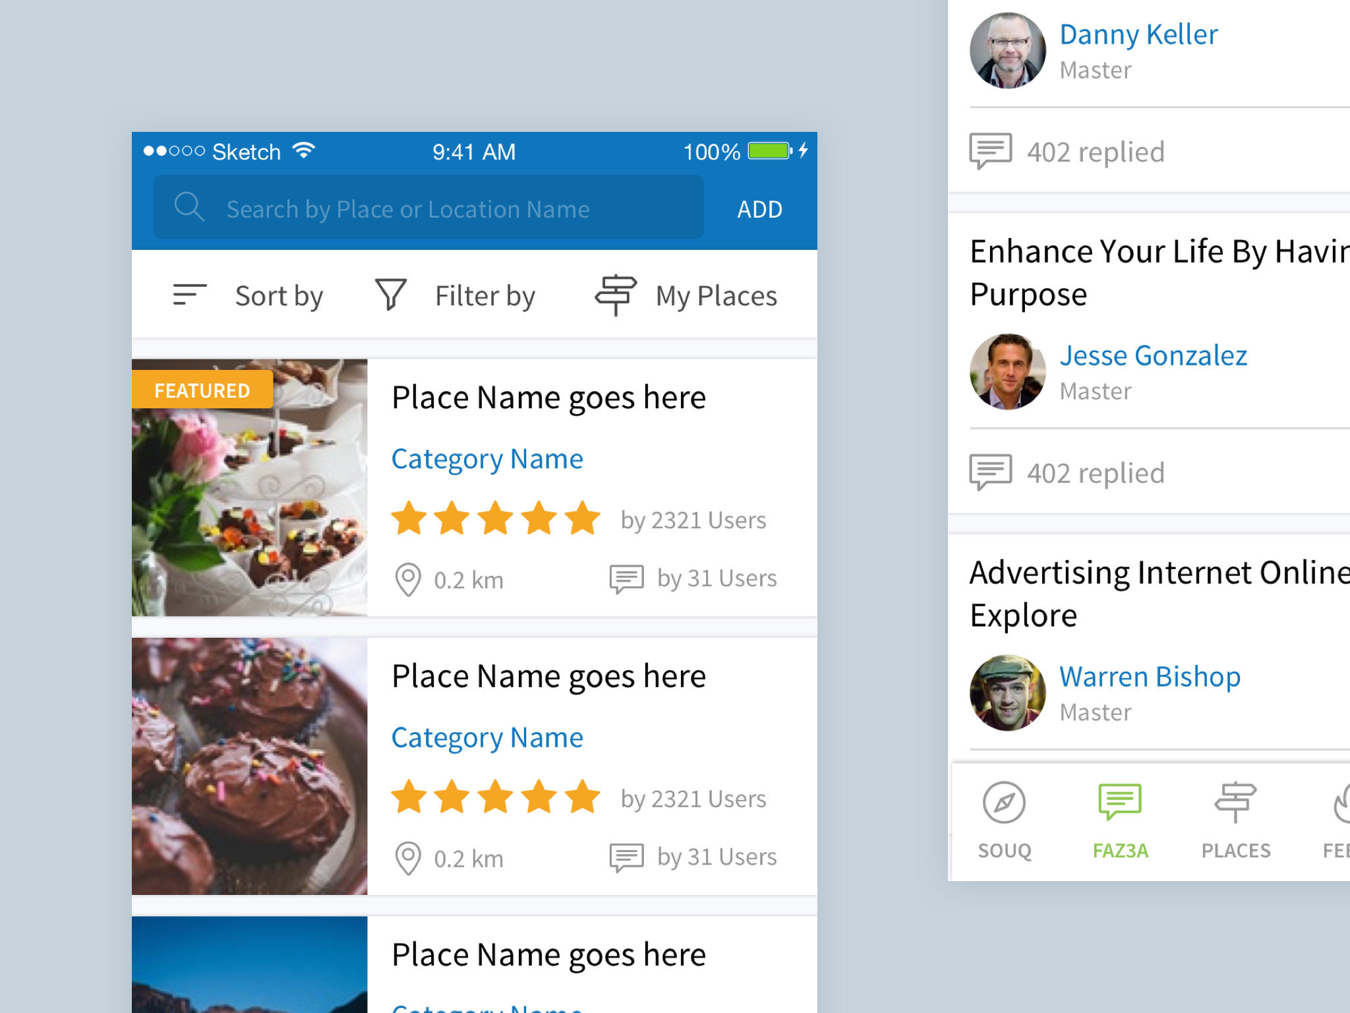Screen dimensions: 1350x1013
Task: Click comment icon on first place card
Action: (x=626, y=578)
